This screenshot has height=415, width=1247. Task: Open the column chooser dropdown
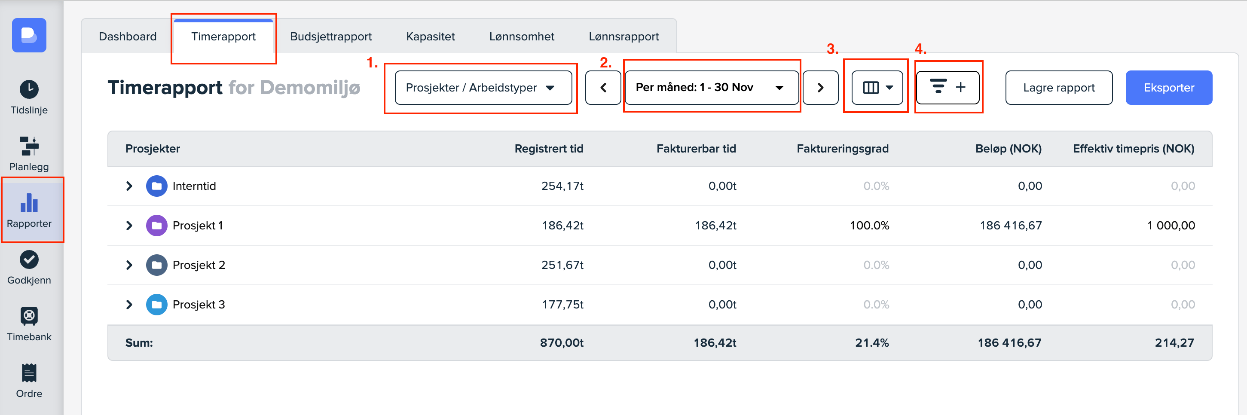point(877,88)
